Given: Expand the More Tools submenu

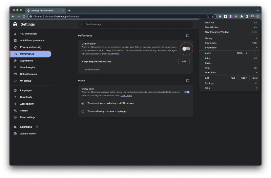Looking at the screenshot, I should [230, 73].
